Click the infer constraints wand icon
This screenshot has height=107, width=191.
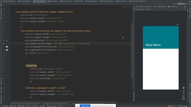(144, 10)
